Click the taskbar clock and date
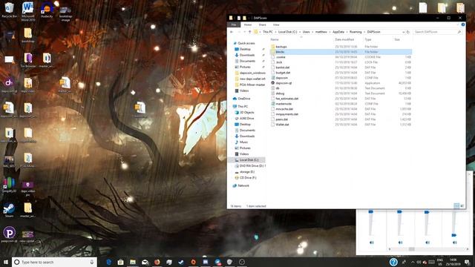 453,262
